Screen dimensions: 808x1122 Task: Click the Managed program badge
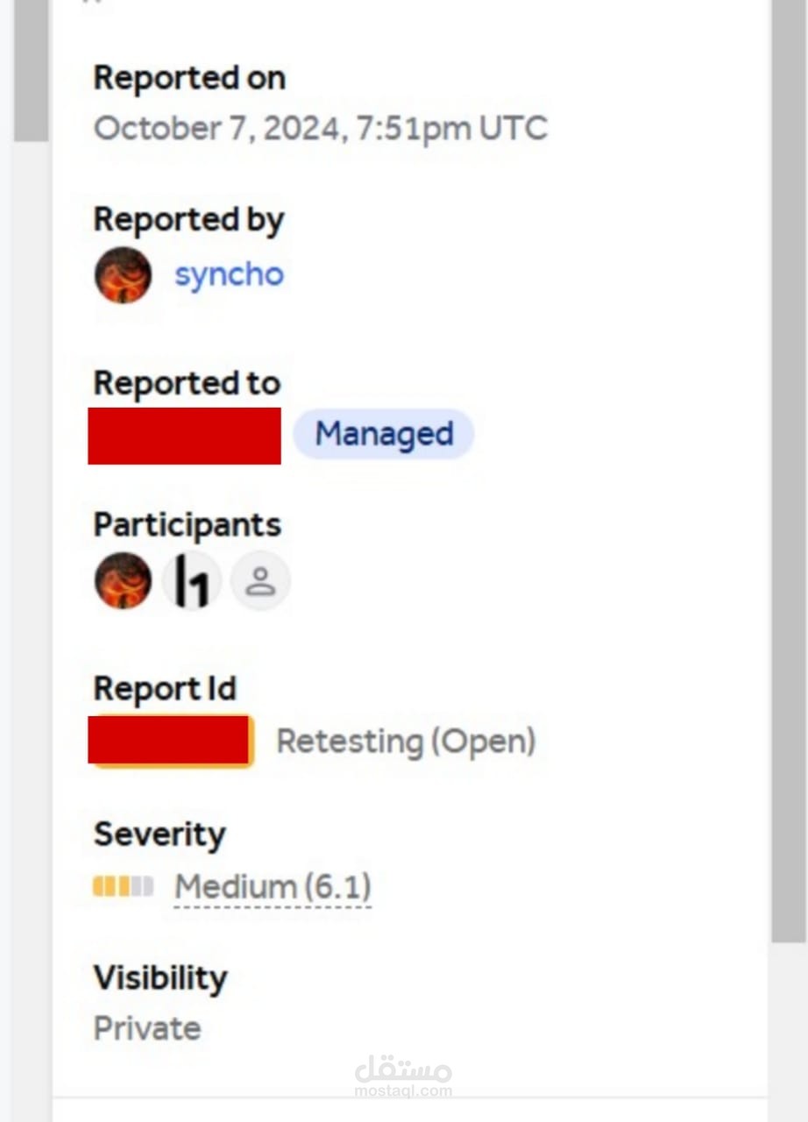pyautogui.click(x=384, y=434)
